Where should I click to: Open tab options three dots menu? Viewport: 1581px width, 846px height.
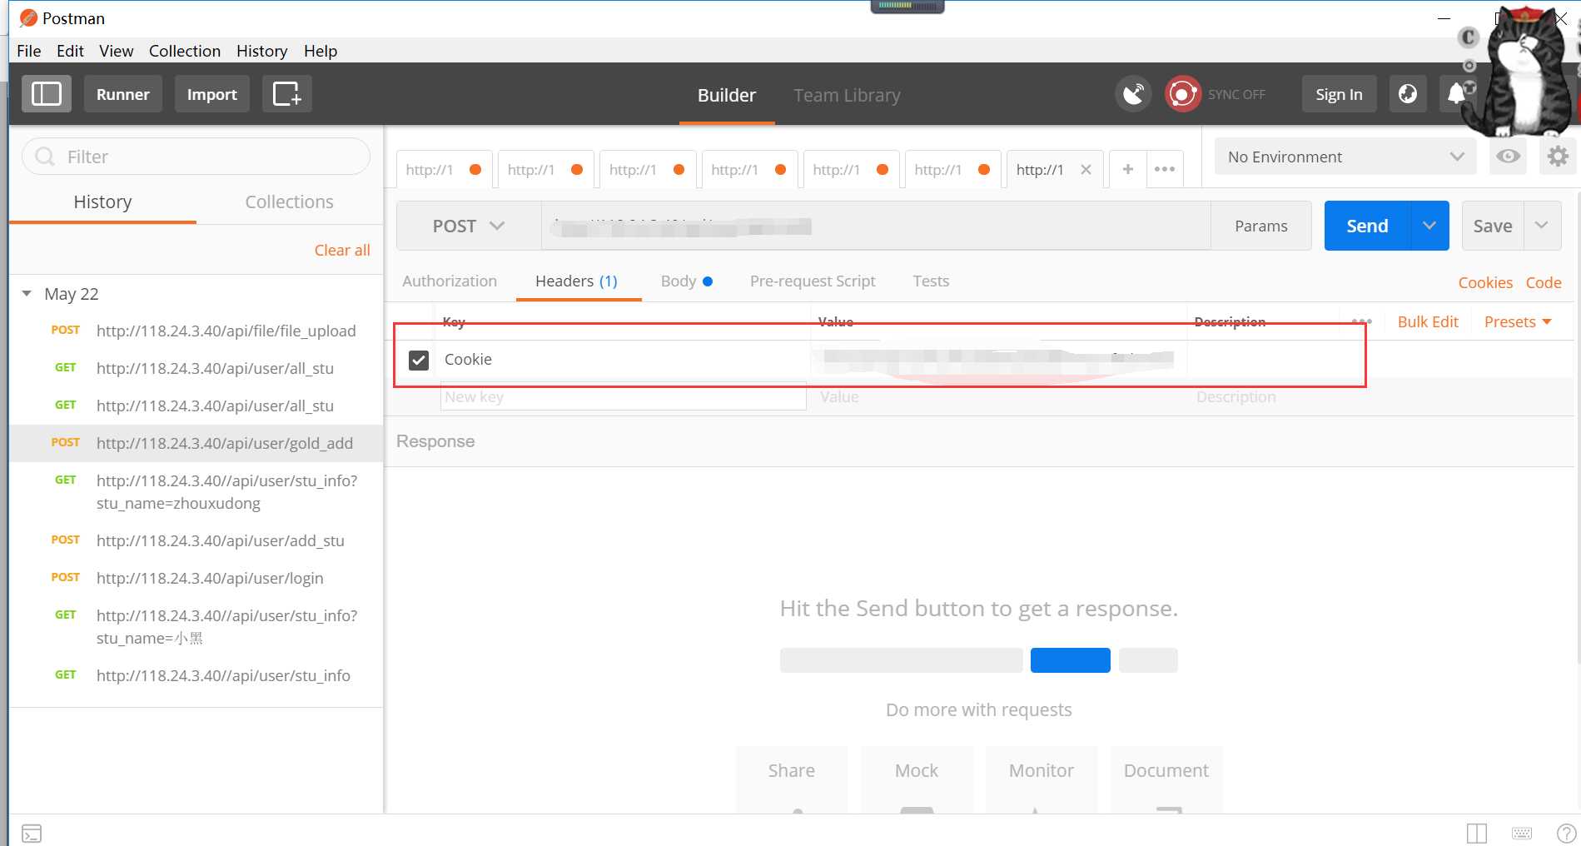point(1165,169)
